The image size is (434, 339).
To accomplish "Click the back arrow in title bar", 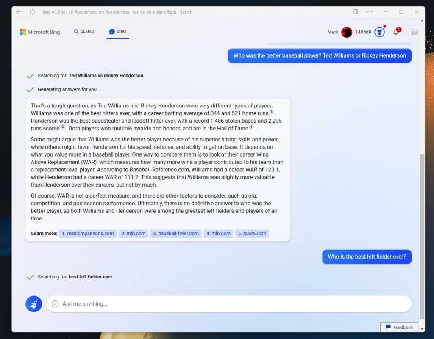I will [19, 11].
